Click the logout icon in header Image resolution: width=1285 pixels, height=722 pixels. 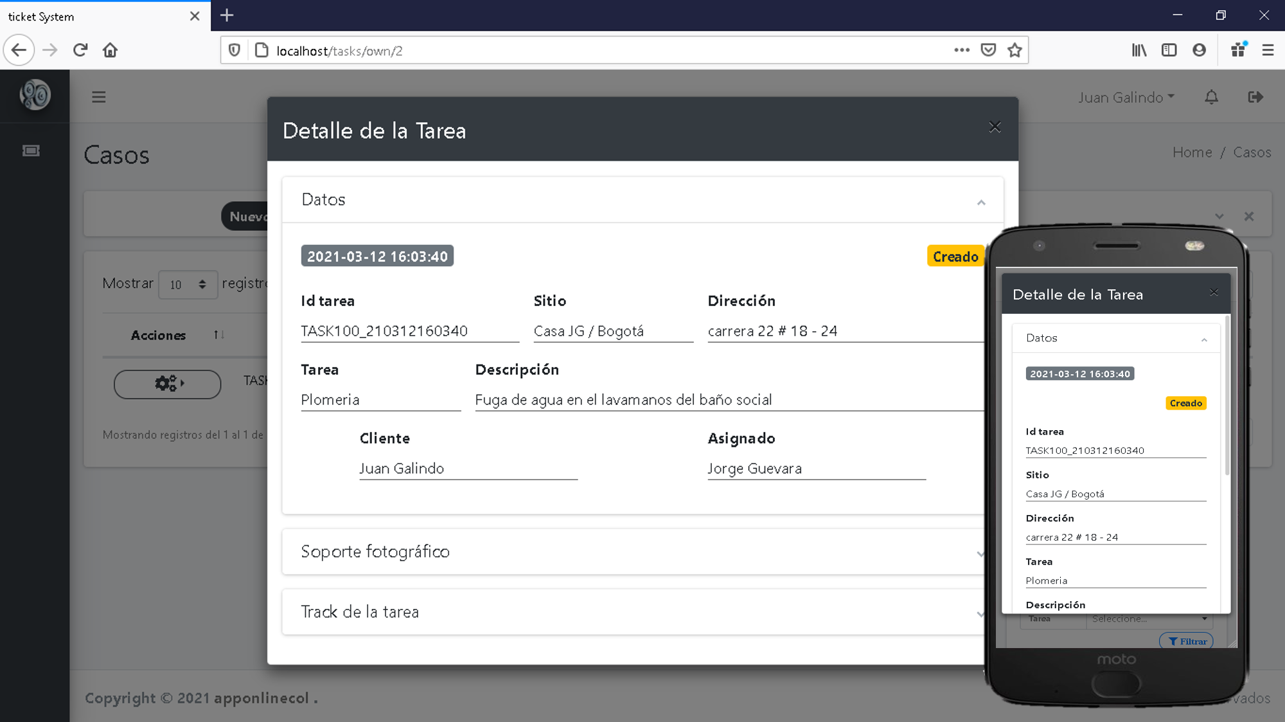pyautogui.click(x=1255, y=97)
